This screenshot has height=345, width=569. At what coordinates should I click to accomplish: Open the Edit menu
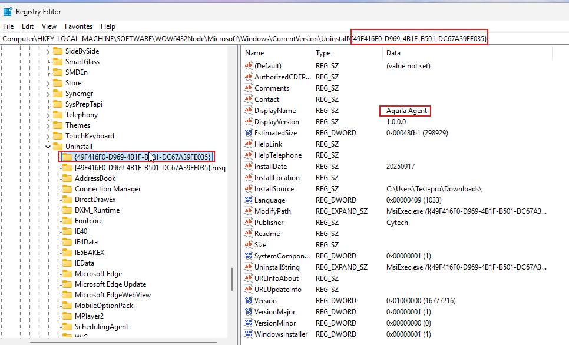click(28, 26)
